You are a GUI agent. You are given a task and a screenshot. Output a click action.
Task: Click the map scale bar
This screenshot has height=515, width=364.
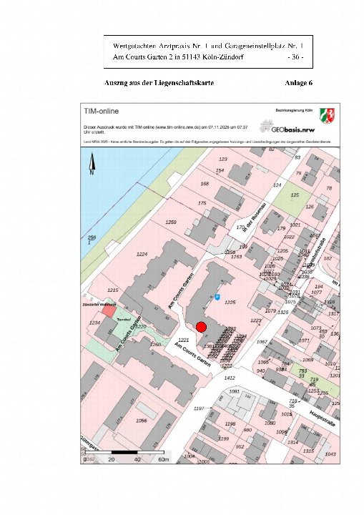click(x=124, y=452)
